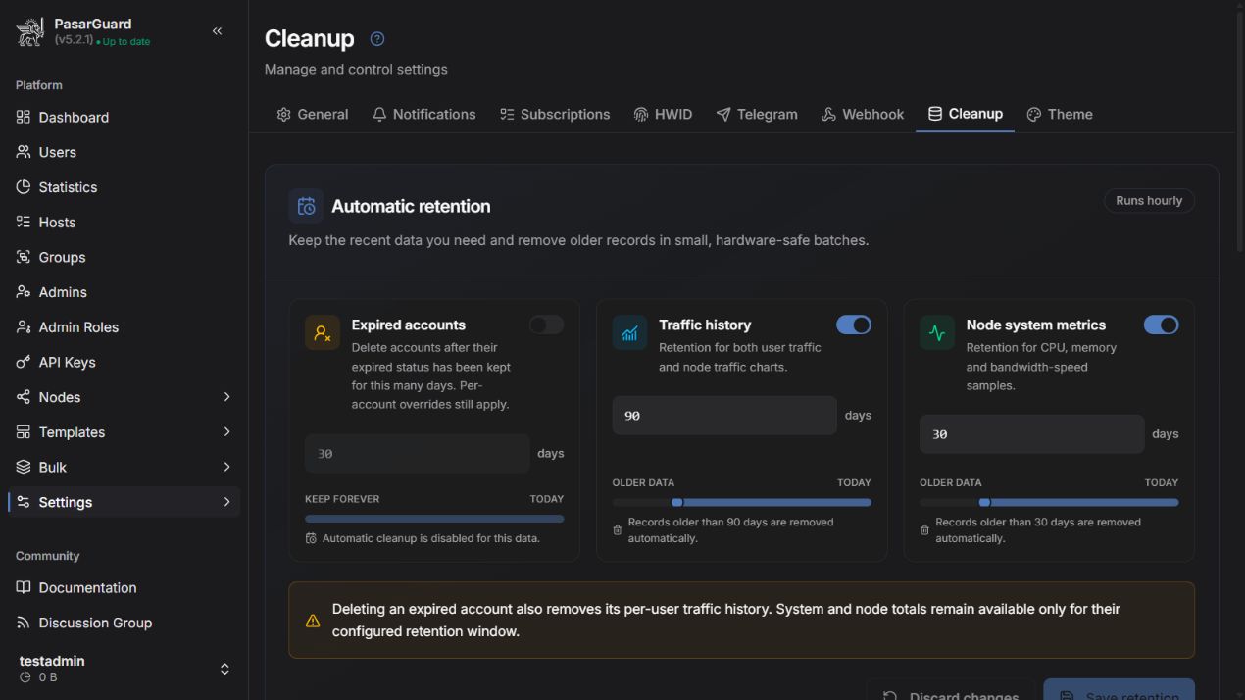Go to the Telegram tab
The height and width of the screenshot is (700, 1245).
tap(757, 114)
